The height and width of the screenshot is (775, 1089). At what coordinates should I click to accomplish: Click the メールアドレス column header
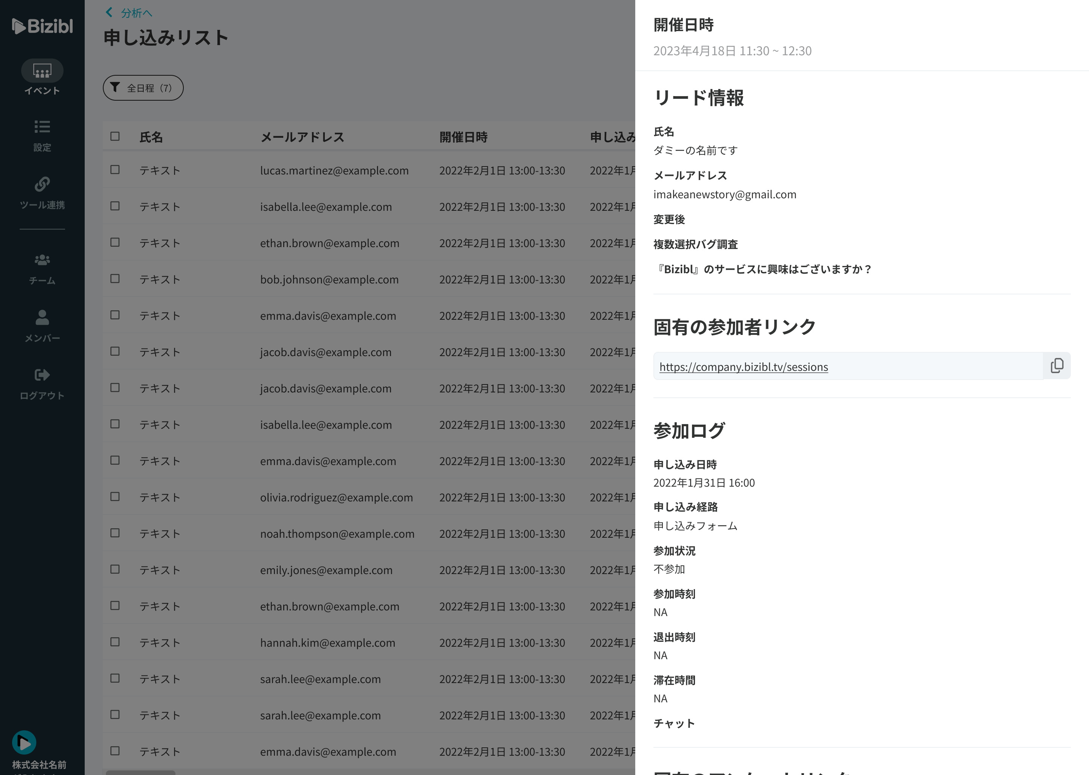(302, 137)
